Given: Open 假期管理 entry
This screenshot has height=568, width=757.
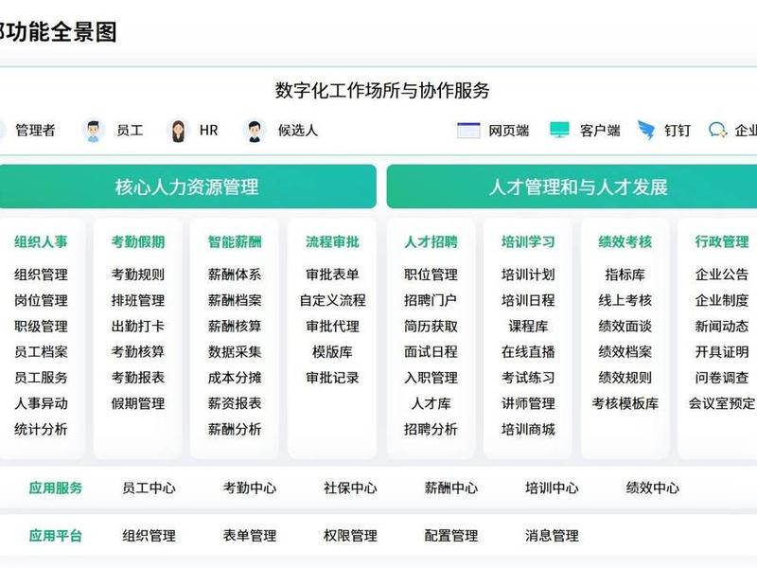Looking at the screenshot, I should coord(138,403).
